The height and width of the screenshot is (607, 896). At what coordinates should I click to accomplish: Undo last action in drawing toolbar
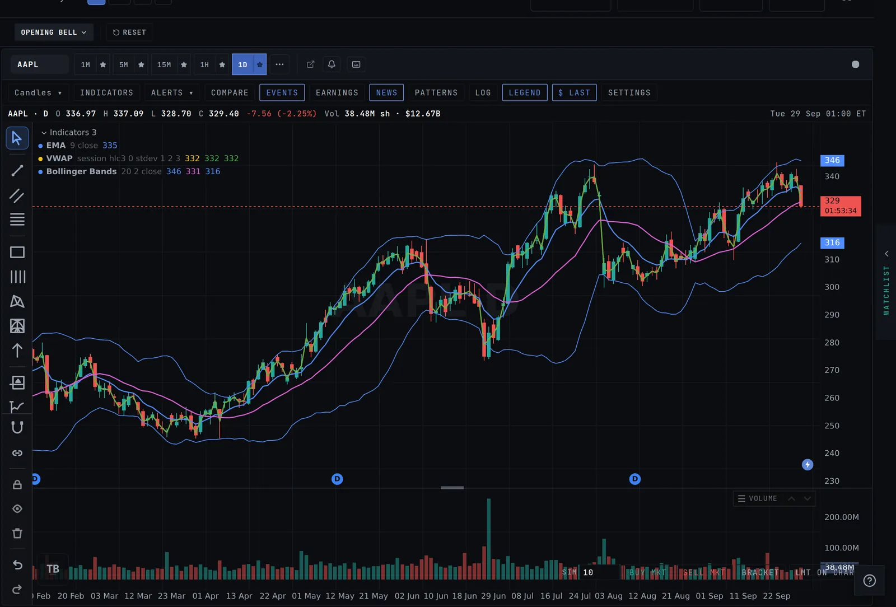(17, 564)
